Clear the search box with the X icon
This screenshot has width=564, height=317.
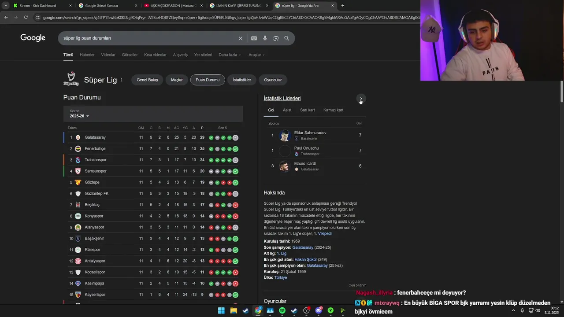pos(241,38)
